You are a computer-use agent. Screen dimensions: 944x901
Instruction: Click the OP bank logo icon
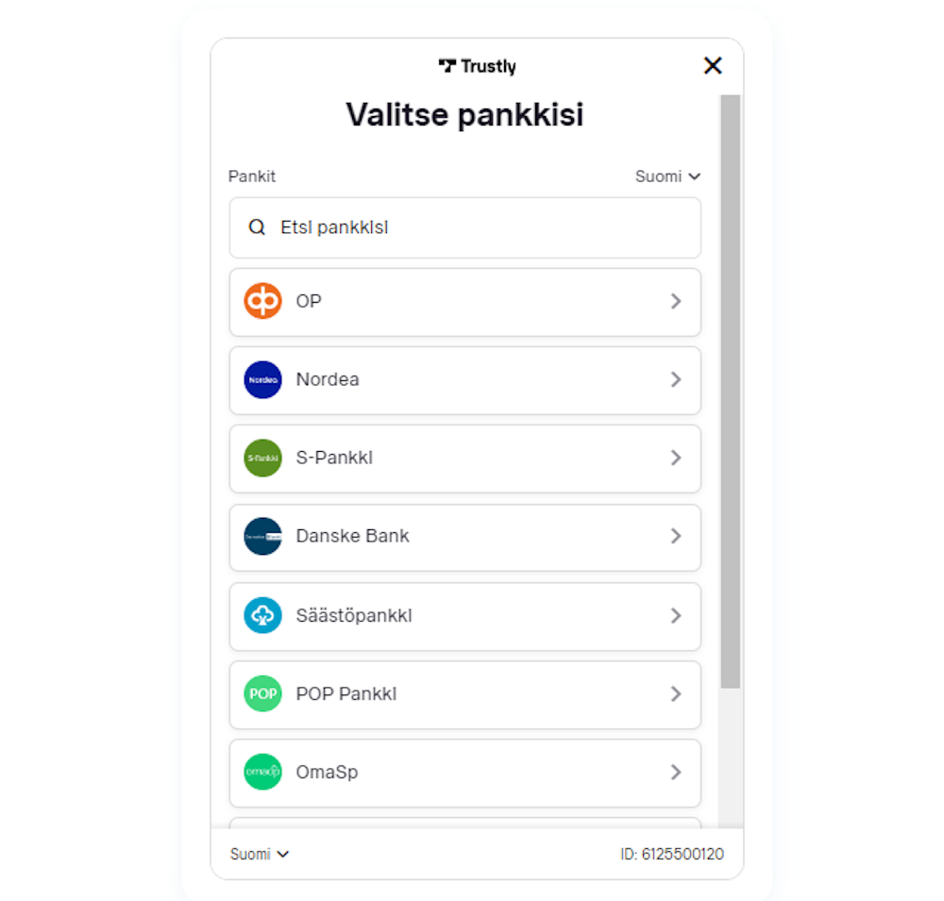pyautogui.click(x=262, y=301)
